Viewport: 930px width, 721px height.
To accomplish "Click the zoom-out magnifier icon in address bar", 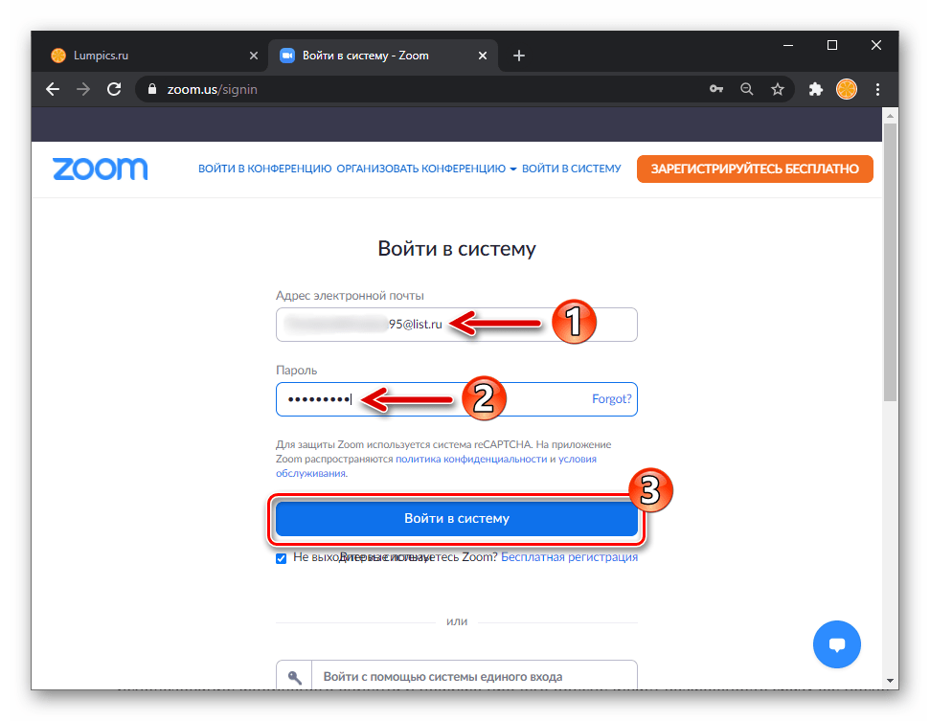I will pos(747,90).
